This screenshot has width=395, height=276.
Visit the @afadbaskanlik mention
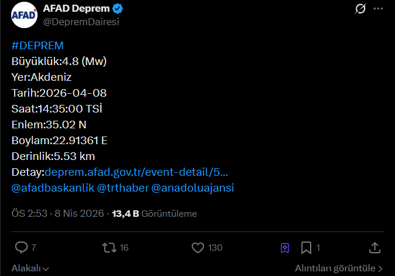tap(52, 188)
